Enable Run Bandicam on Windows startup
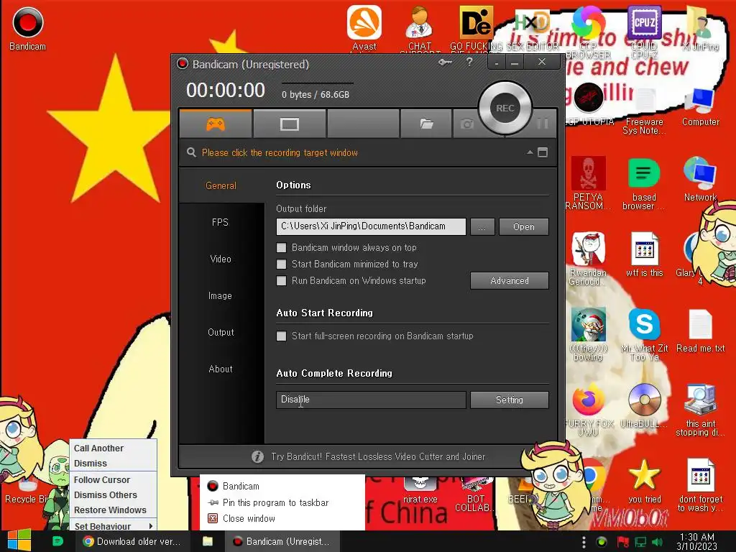This screenshot has height=552, width=736. (281, 281)
